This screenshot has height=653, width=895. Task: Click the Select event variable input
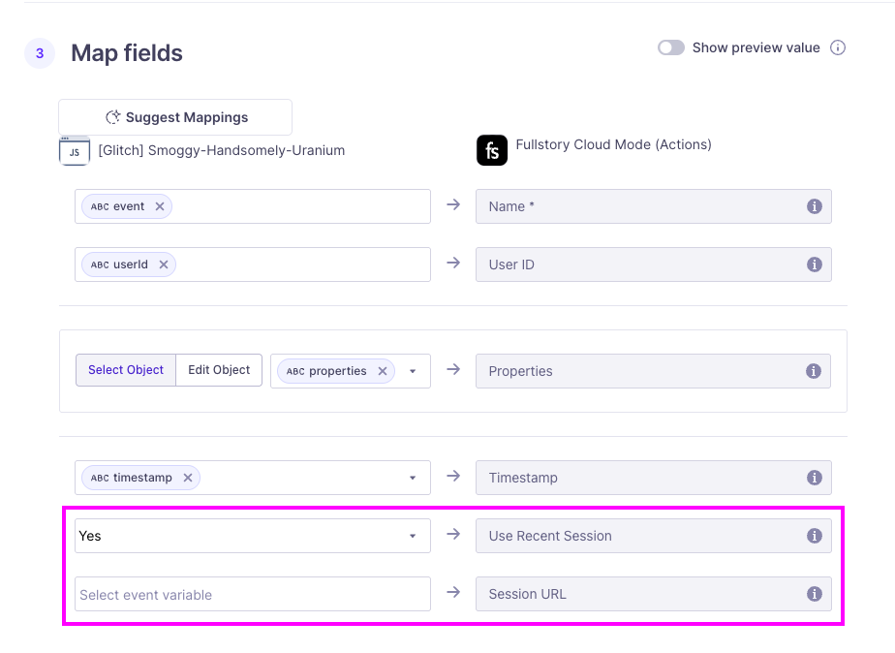coord(252,594)
